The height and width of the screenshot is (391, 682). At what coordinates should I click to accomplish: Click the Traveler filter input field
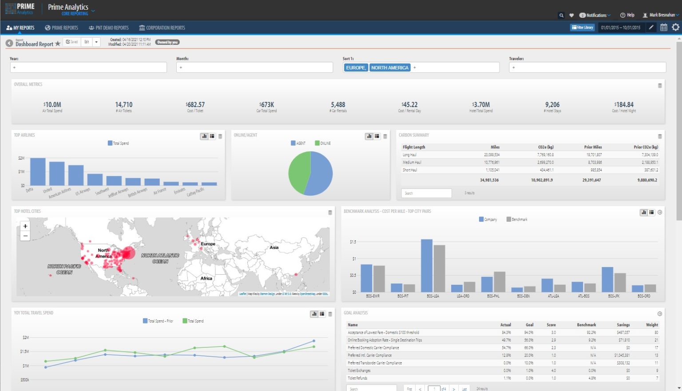[x=587, y=67]
